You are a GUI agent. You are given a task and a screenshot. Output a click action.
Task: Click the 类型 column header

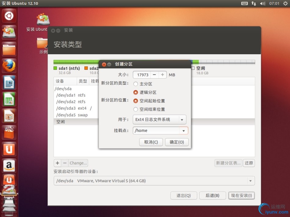(83, 81)
